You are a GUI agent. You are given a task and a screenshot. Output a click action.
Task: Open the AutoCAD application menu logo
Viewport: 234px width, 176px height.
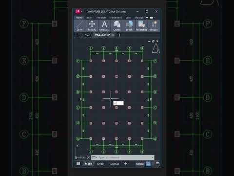click(x=78, y=11)
